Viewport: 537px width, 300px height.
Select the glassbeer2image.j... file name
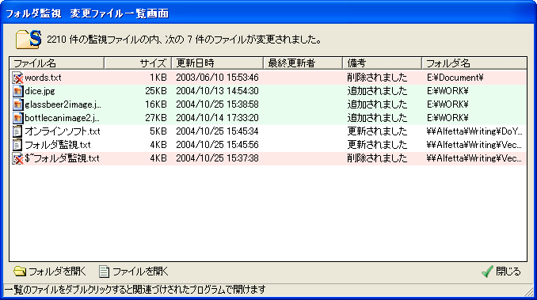pyautogui.click(x=63, y=104)
